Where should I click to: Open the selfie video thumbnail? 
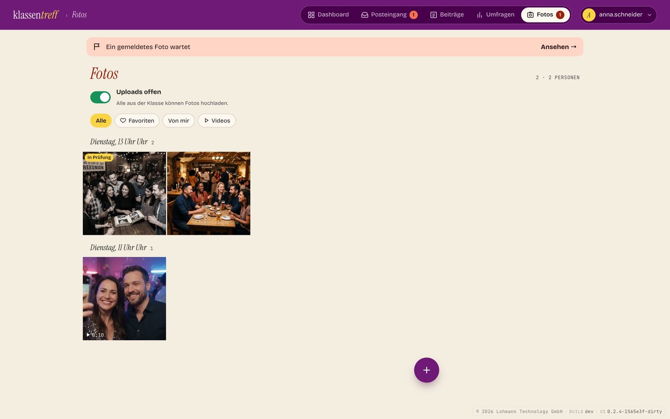point(124,298)
